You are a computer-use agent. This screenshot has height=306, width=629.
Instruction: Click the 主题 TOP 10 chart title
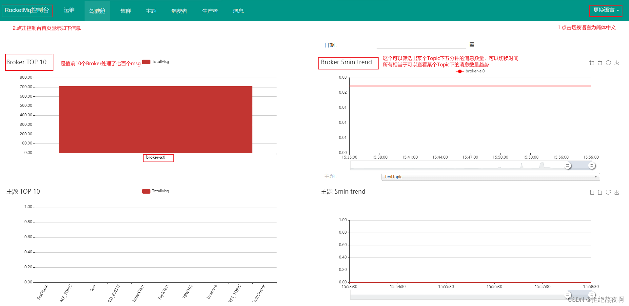[x=23, y=192]
